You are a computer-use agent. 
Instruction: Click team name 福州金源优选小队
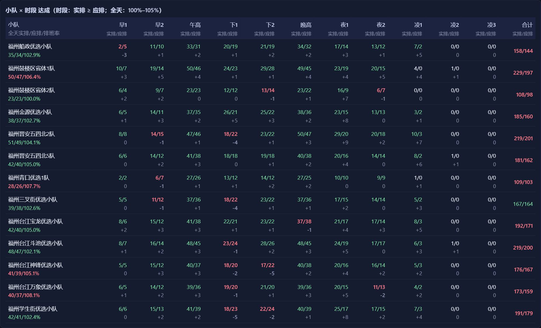pyautogui.click(x=30, y=112)
